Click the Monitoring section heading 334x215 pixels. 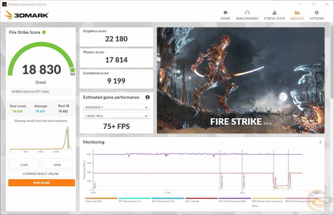[94, 142]
